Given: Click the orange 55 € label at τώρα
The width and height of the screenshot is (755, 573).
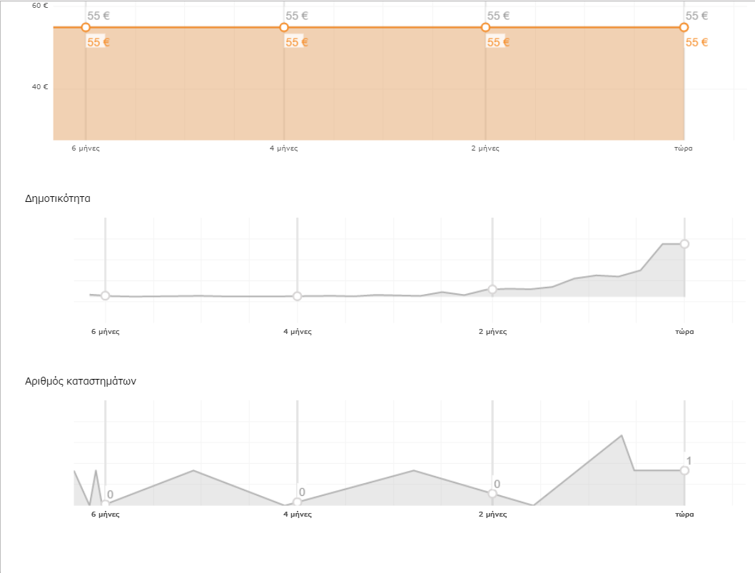Looking at the screenshot, I should click(696, 42).
